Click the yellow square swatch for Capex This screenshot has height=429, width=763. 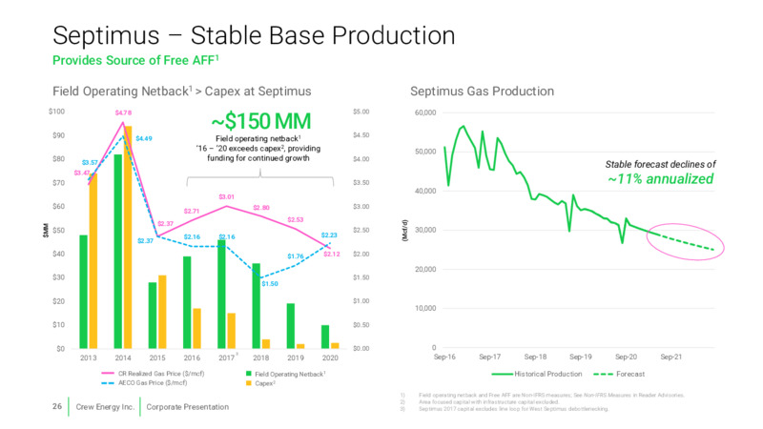point(249,383)
